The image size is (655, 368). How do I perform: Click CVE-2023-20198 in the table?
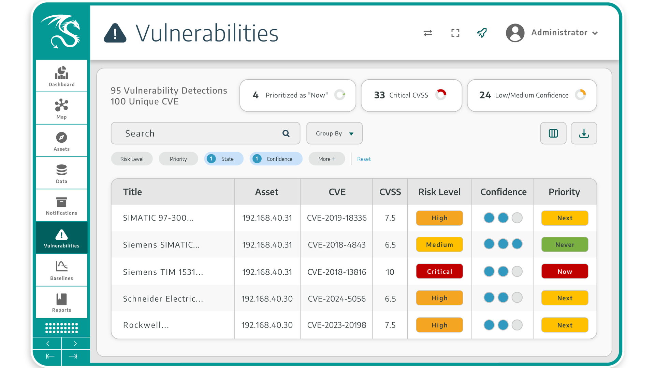(337, 325)
